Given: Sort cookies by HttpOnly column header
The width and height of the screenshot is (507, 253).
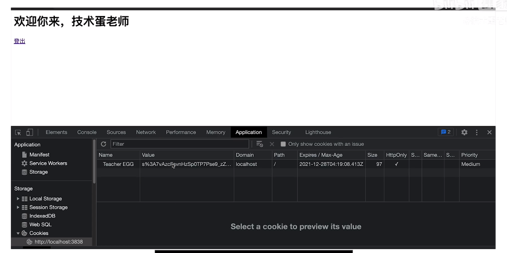Looking at the screenshot, I should [x=396, y=155].
